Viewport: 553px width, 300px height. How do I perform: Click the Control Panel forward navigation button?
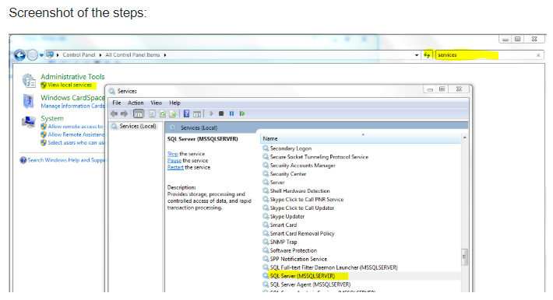pyautogui.click(x=33, y=55)
